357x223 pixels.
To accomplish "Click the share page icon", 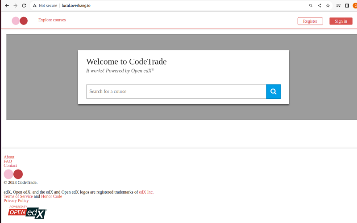I will pos(320,6).
